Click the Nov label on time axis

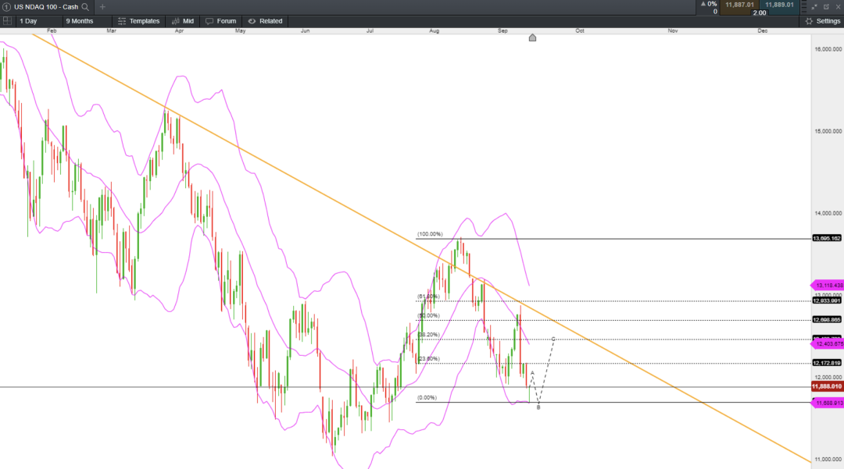pyautogui.click(x=673, y=30)
